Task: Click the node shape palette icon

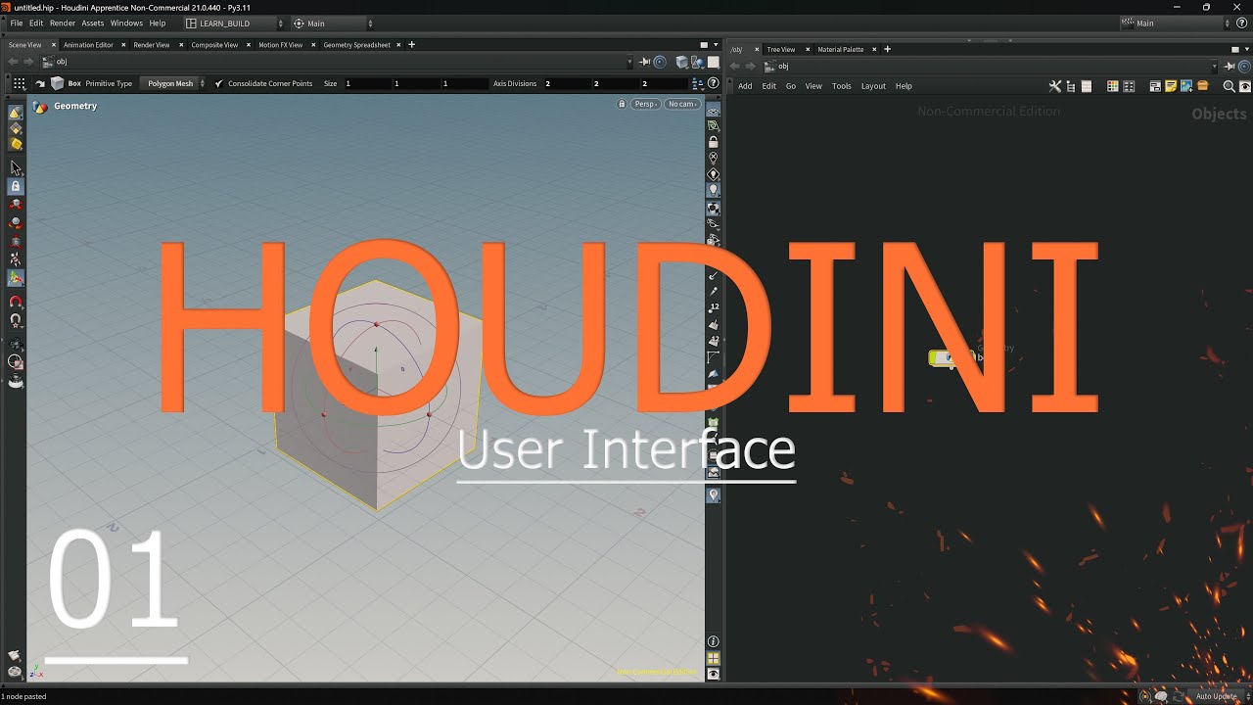Action: coord(1129,86)
